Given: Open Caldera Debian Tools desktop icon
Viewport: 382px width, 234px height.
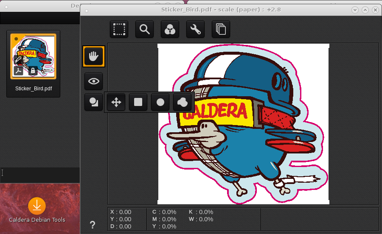Looking at the screenshot, I should pyautogui.click(x=37, y=206).
